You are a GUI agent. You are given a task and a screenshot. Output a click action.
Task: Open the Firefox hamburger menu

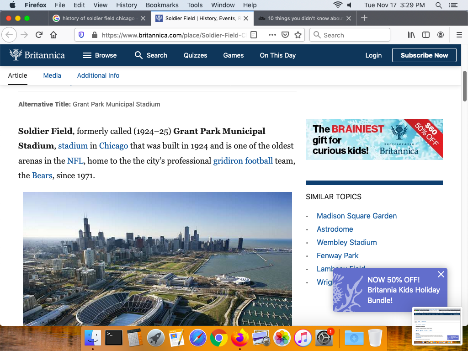(459, 35)
